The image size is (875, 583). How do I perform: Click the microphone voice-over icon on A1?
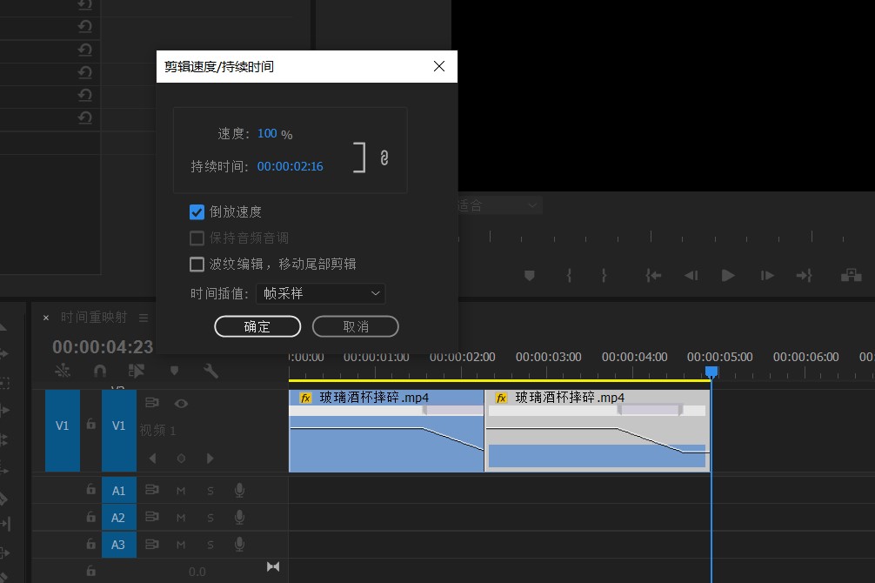pos(239,491)
